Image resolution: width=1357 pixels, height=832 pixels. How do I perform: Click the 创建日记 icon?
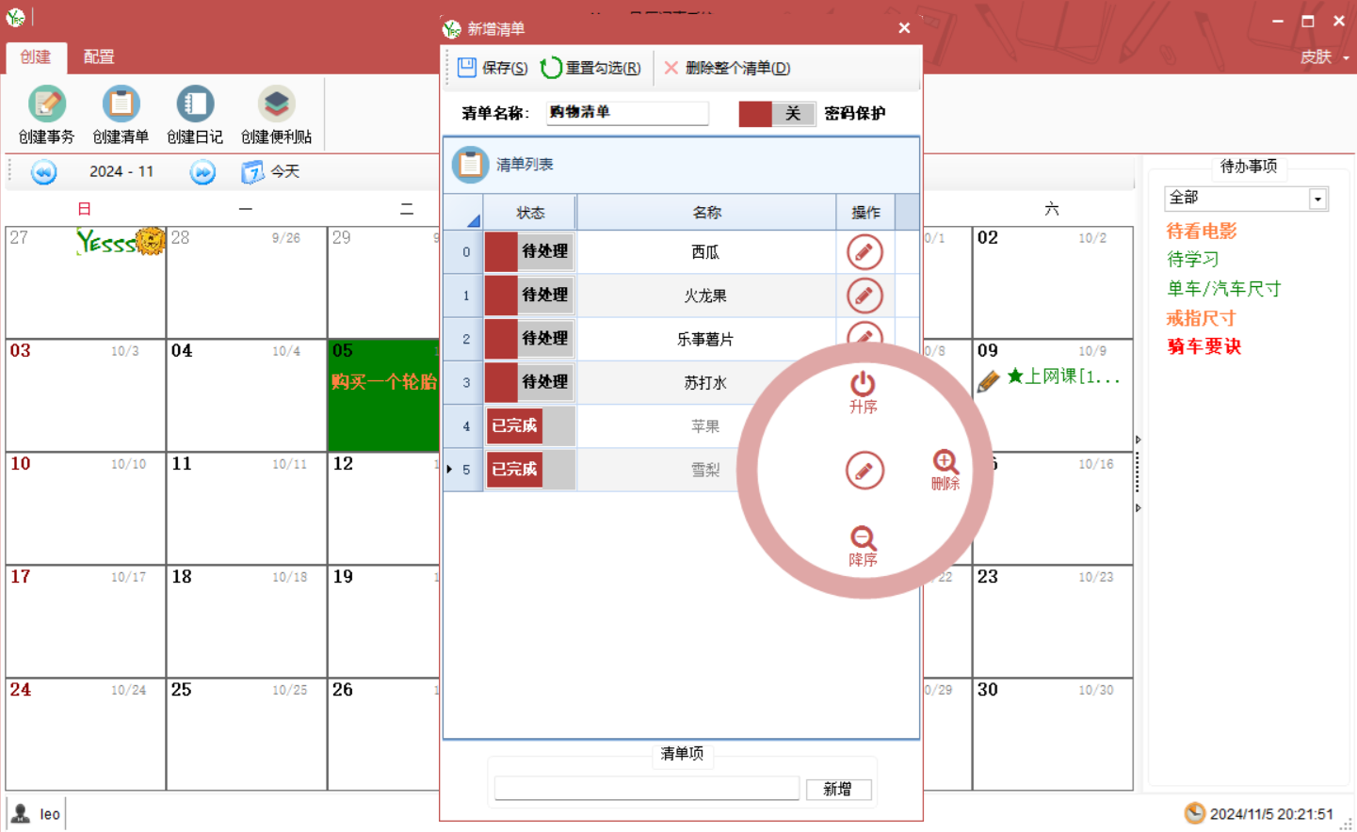pos(195,104)
